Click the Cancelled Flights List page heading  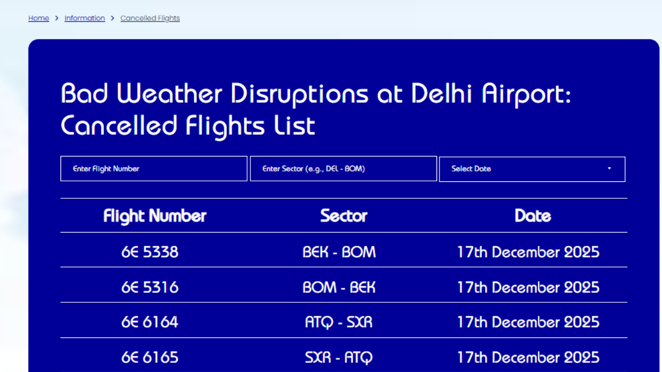tap(315, 110)
